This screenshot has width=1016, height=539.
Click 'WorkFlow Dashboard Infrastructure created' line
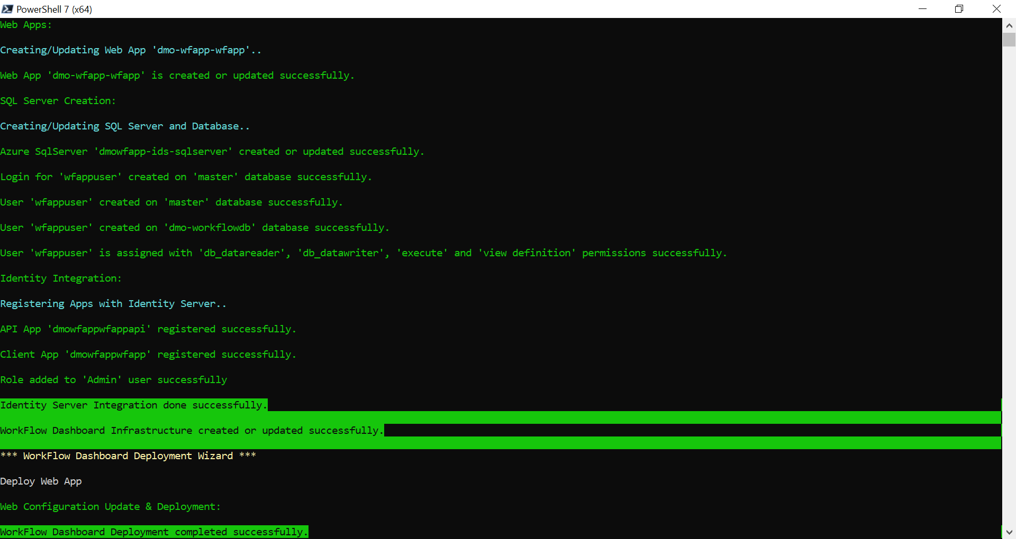click(x=192, y=431)
